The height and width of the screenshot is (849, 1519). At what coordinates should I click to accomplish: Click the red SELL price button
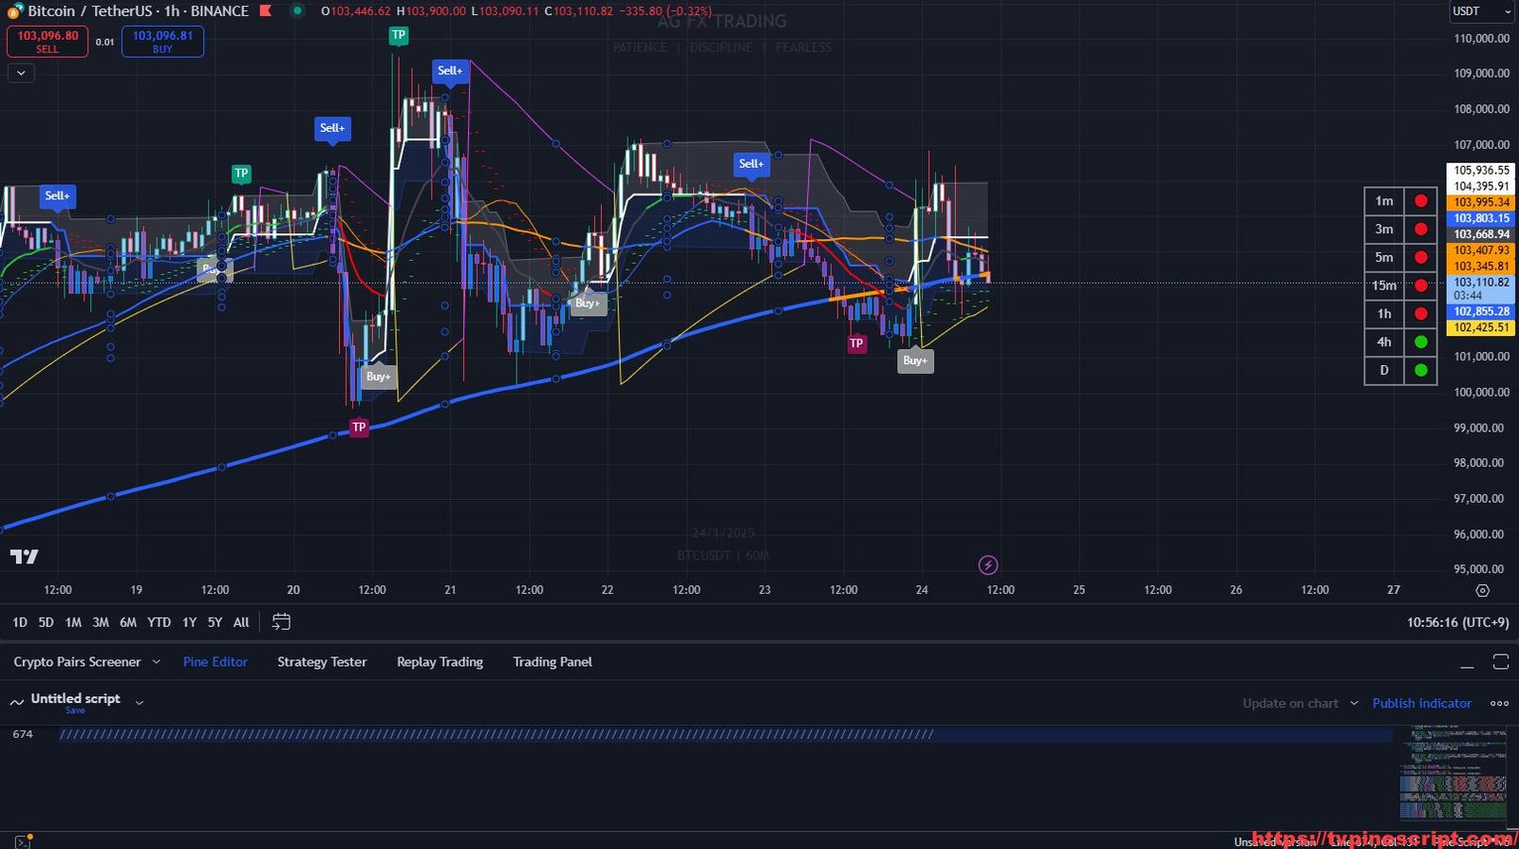(47, 42)
